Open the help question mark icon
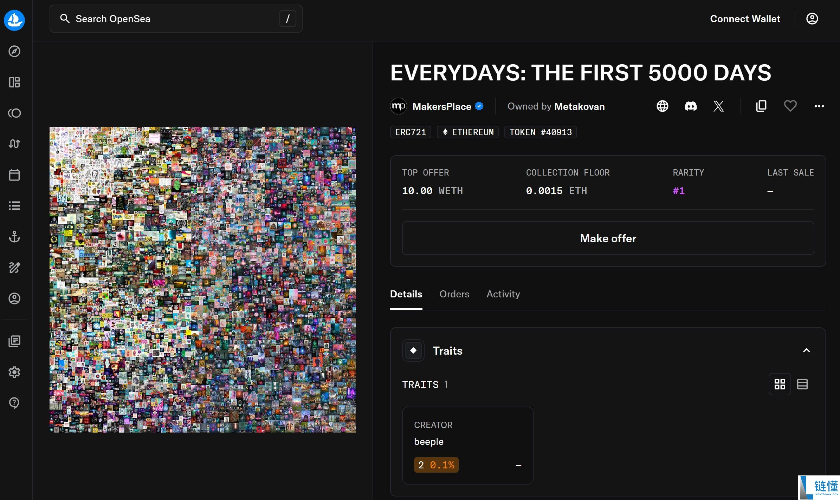Viewport: 840px width, 500px height. tap(14, 403)
